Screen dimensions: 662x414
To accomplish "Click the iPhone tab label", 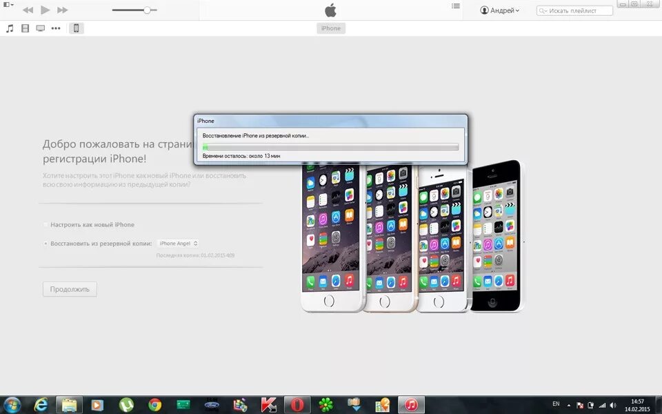I will (x=331, y=28).
